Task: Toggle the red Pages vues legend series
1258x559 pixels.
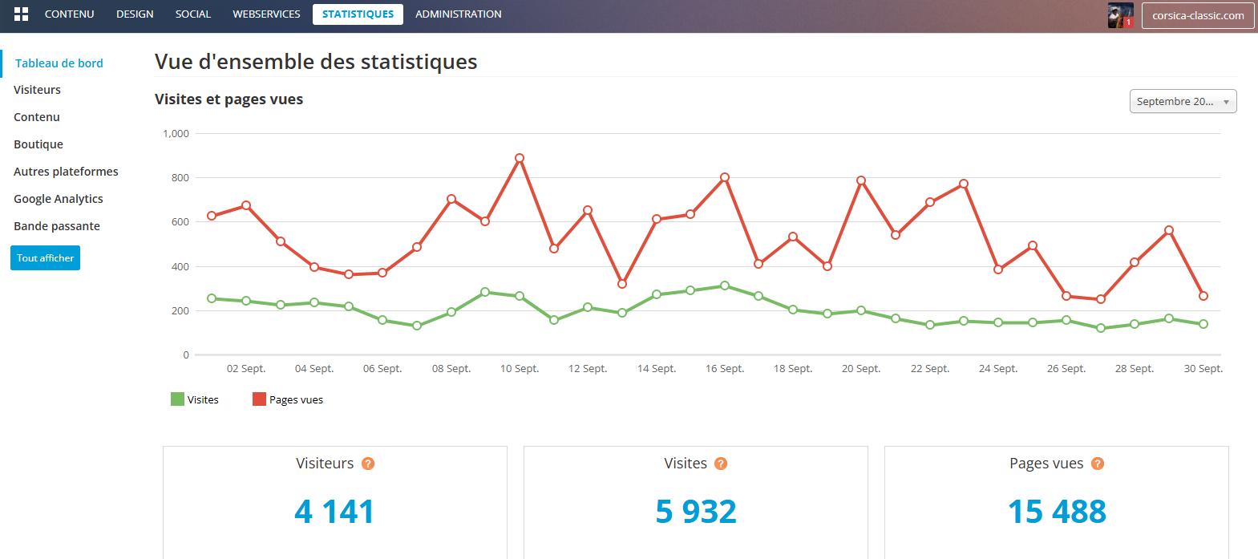Action: click(288, 399)
